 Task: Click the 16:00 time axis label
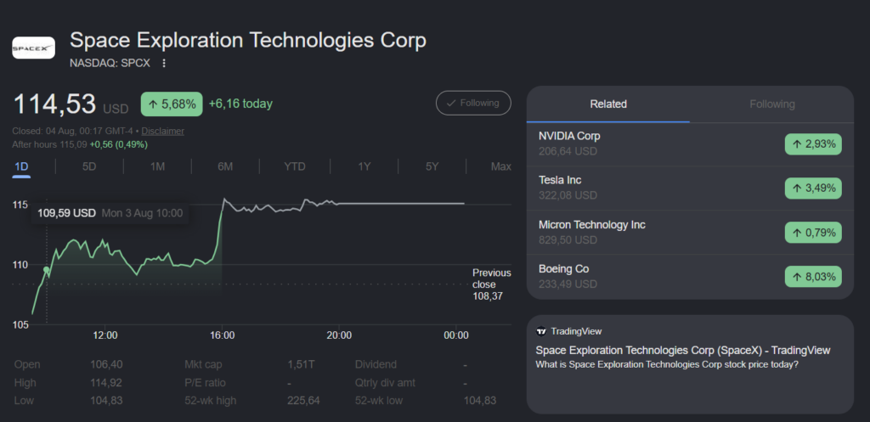(x=222, y=335)
